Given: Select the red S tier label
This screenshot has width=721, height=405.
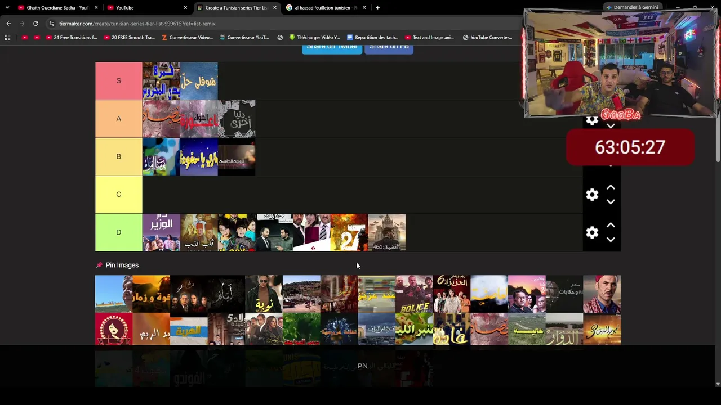Looking at the screenshot, I should point(118,81).
